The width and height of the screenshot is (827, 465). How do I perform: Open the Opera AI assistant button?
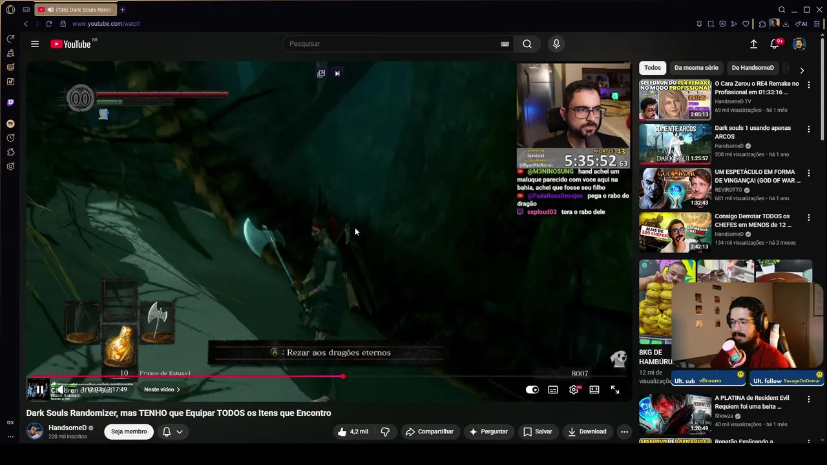[x=802, y=24]
